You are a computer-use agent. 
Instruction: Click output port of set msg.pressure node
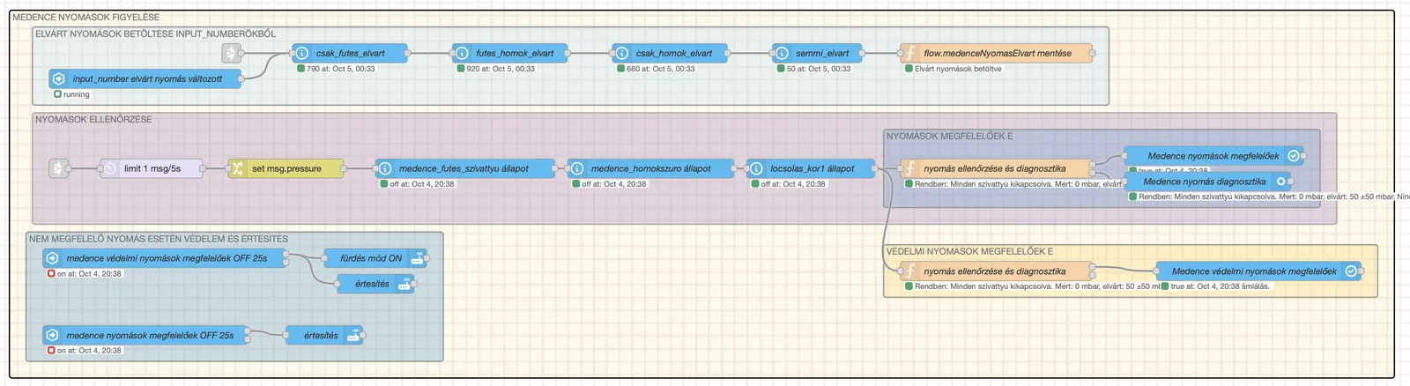[345, 168]
